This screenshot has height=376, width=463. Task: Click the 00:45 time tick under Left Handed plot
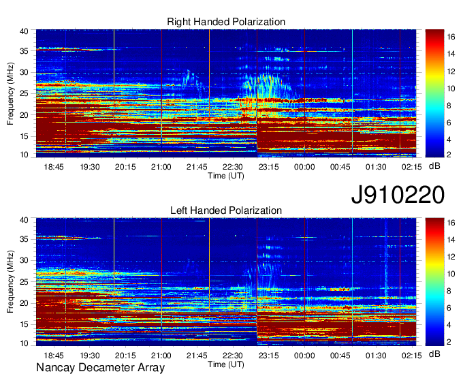click(x=340, y=356)
